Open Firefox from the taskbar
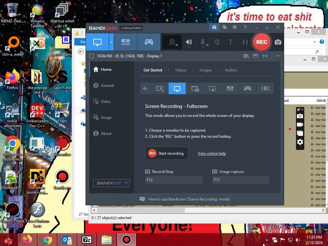 pos(28,240)
